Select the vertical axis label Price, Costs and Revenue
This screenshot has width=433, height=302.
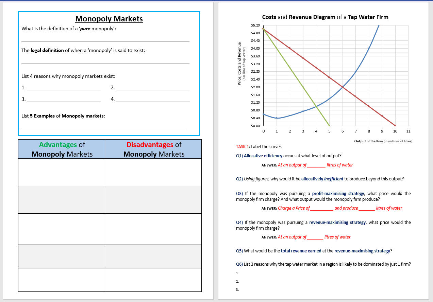coord(240,63)
